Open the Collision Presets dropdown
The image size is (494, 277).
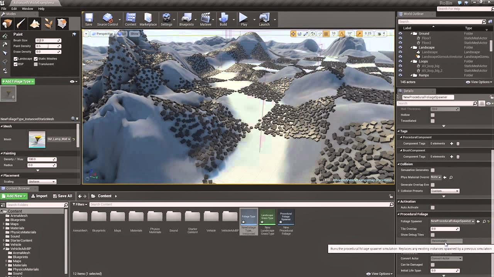[445, 191]
